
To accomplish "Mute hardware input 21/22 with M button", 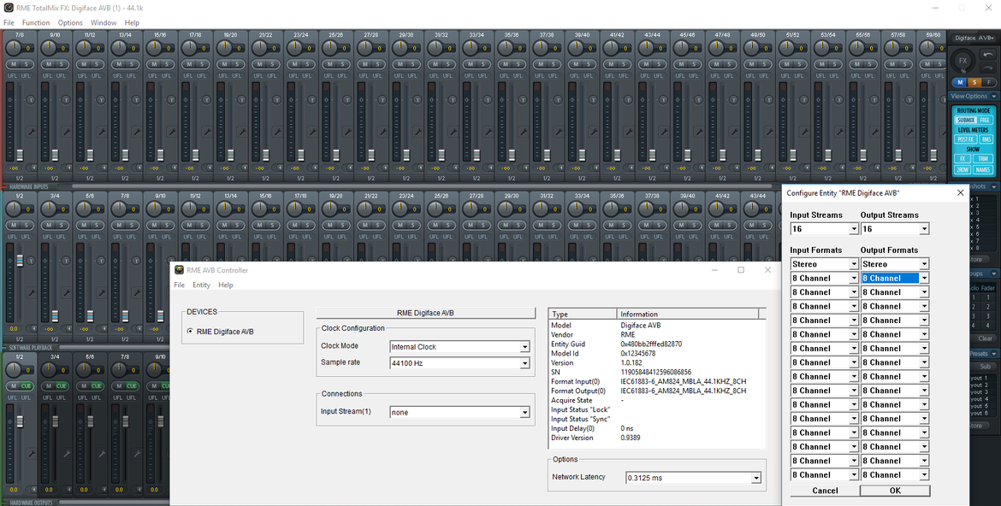I will pos(258,64).
